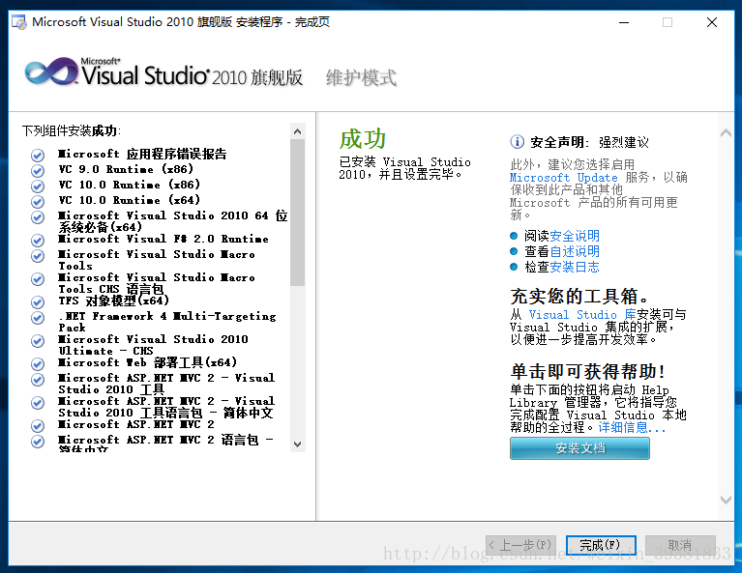Click the checkmark icon next to VC 10.0 Runtime (x86)
The width and height of the screenshot is (742, 573).
point(38,186)
